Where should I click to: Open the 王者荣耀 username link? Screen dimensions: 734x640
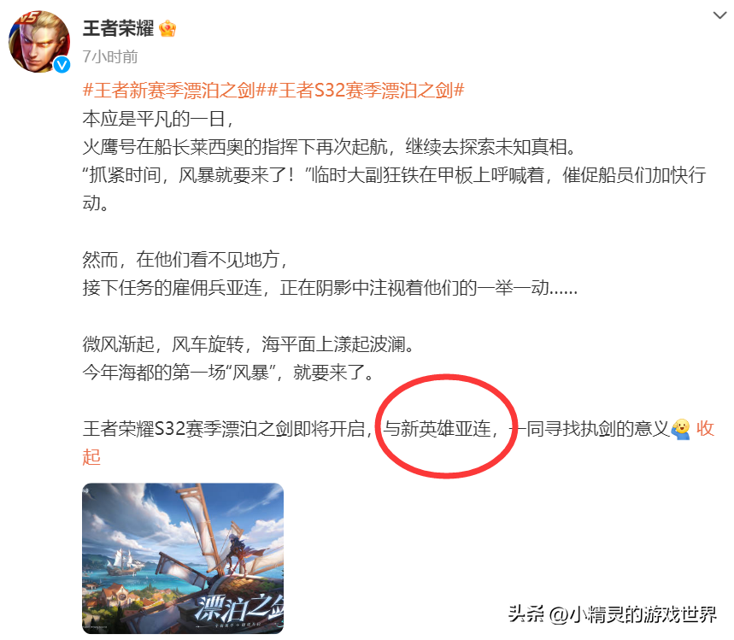click(118, 28)
